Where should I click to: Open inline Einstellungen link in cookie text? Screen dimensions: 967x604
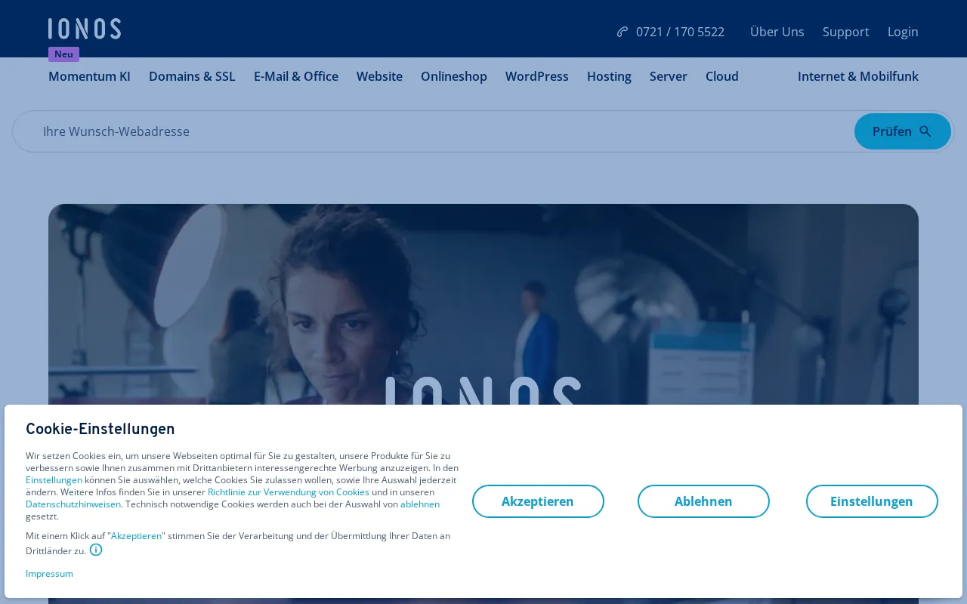(54, 480)
